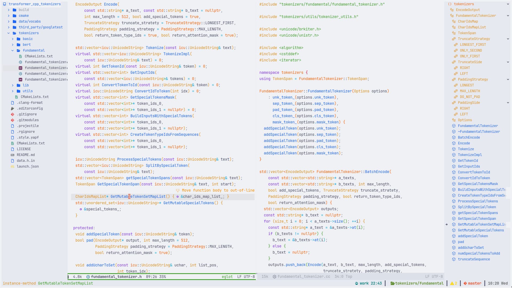Expand the utils folder in tree

pos(13,91)
